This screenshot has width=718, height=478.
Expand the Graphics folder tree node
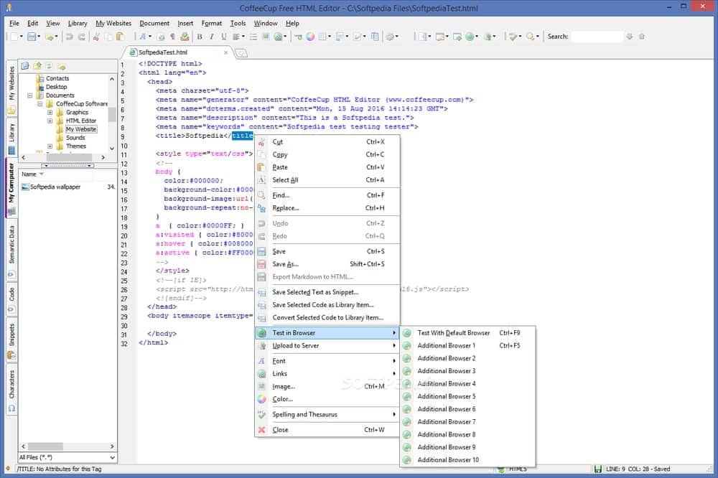click(x=50, y=112)
